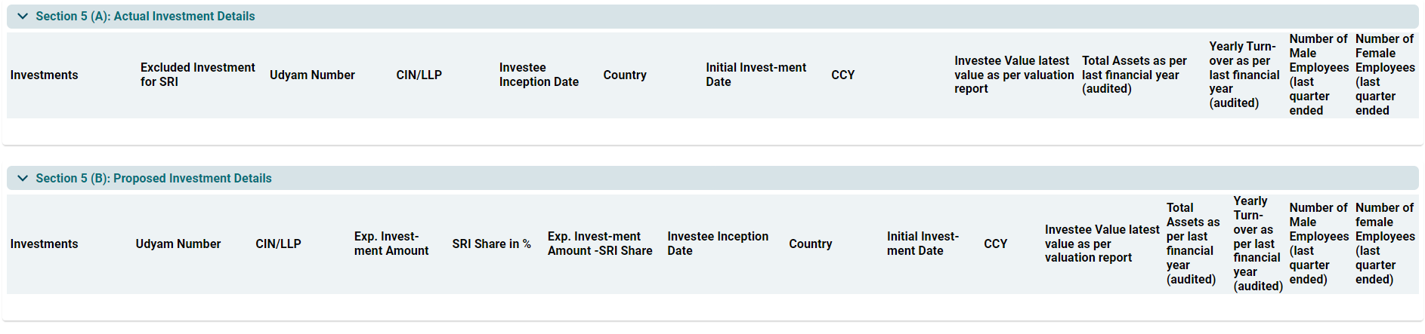Click Section 5 (B): Proposed Investment Details title
This screenshot has height=334, width=1425.
153,178
